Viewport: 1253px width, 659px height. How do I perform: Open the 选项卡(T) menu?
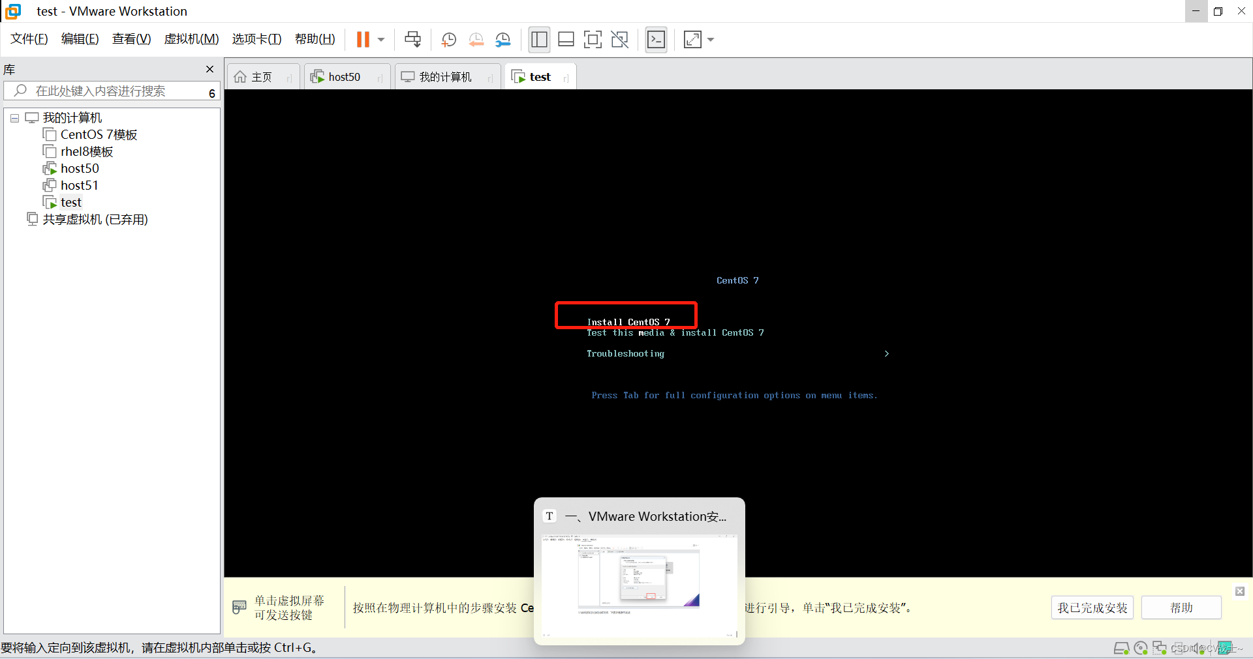coord(256,39)
